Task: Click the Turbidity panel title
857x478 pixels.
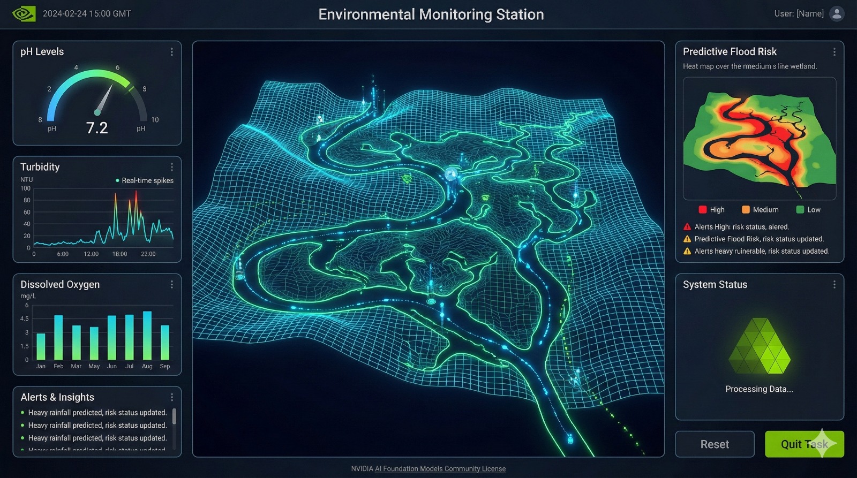Action: 40,167
